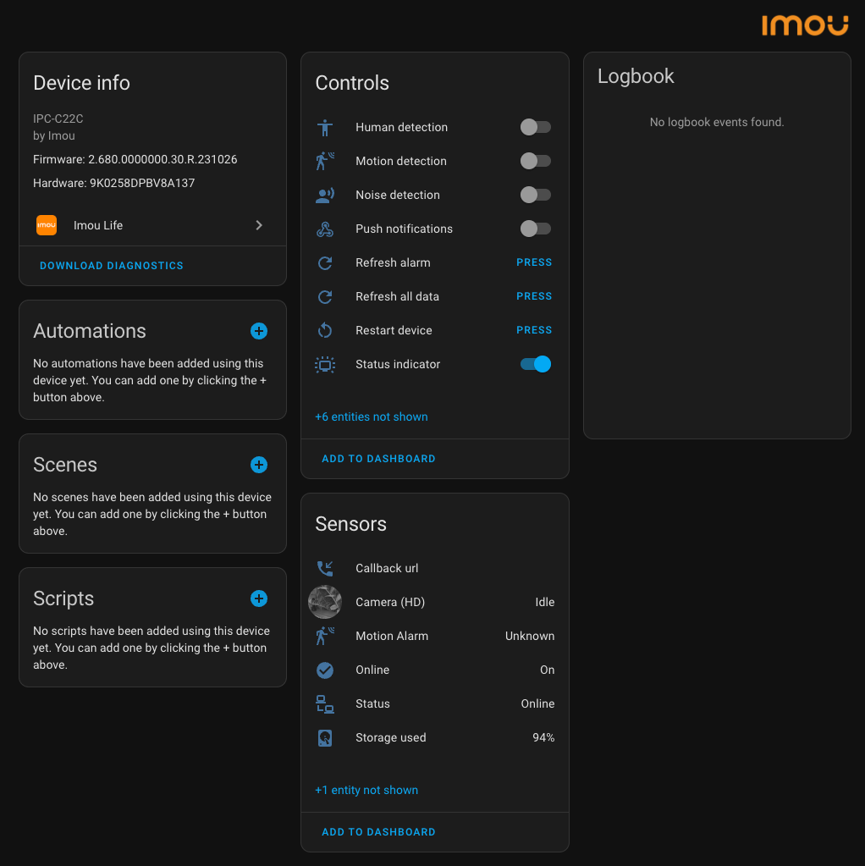Click Download Diagnostics
The height and width of the screenshot is (866, 865).
(112, 266)
